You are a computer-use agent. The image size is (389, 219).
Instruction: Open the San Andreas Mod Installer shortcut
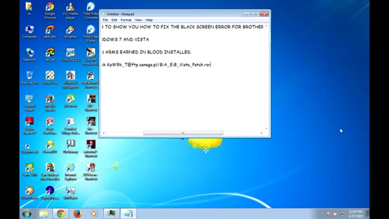[x=50, y=172]
